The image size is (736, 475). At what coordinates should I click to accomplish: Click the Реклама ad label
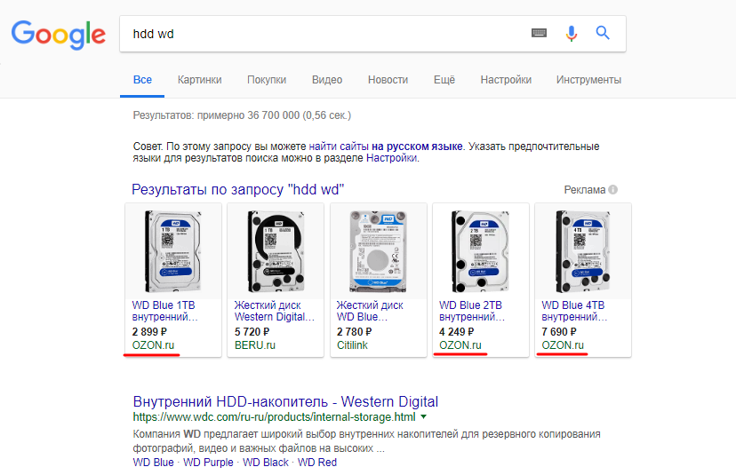584,190
